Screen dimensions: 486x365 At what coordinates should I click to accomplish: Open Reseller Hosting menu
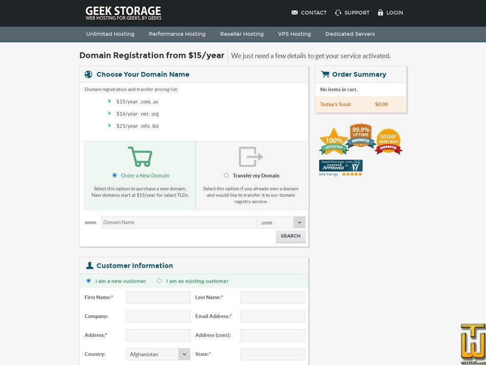242,34
